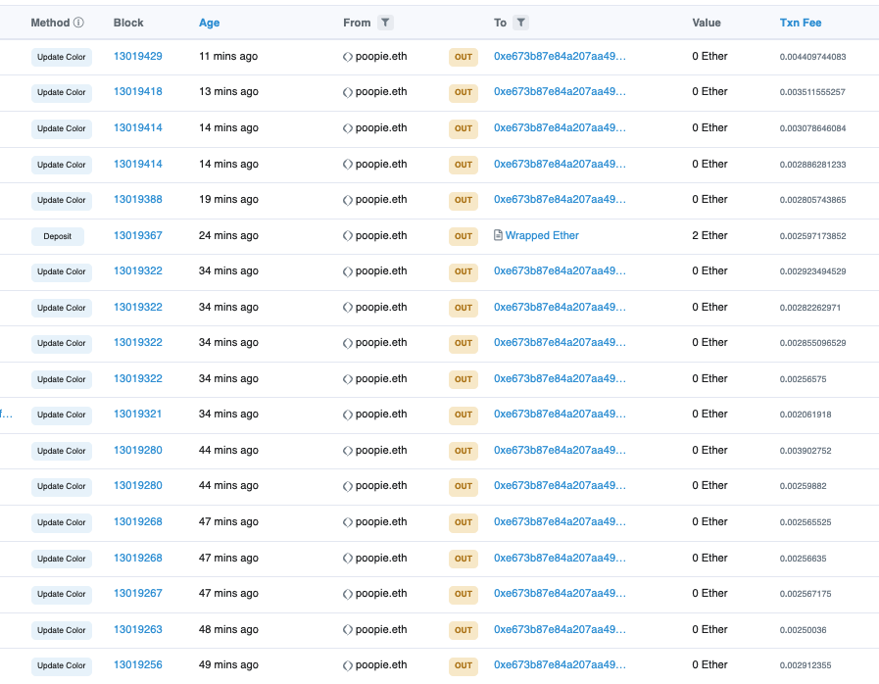Click the poopie.eth address icon in block 13019267 row

tap(348, 594)
